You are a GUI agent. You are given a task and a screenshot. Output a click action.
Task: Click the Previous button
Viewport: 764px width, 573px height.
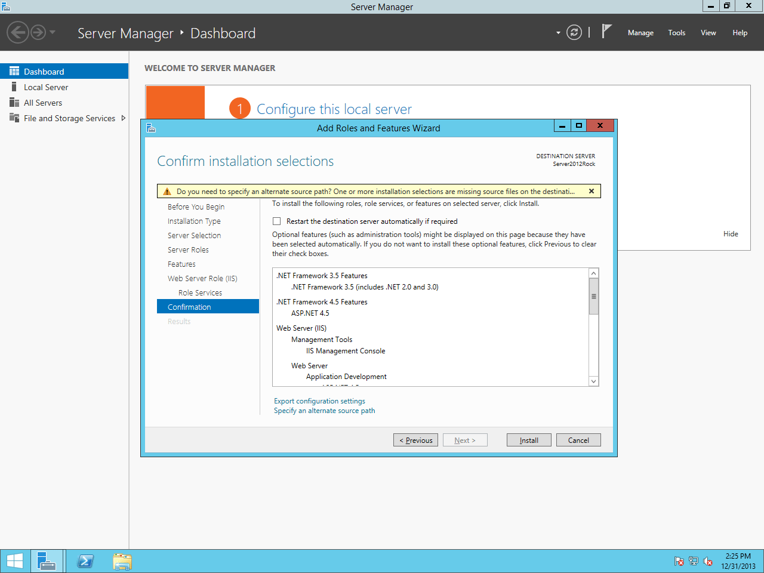(415, 440)
